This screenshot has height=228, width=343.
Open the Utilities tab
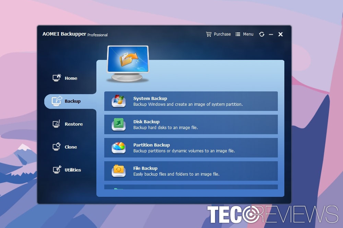[73, 170]
